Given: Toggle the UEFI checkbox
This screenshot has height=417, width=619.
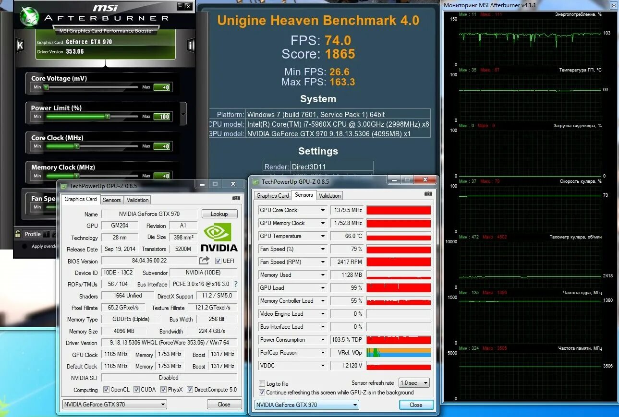Looking at the screenshot, I should click(218, 261).
